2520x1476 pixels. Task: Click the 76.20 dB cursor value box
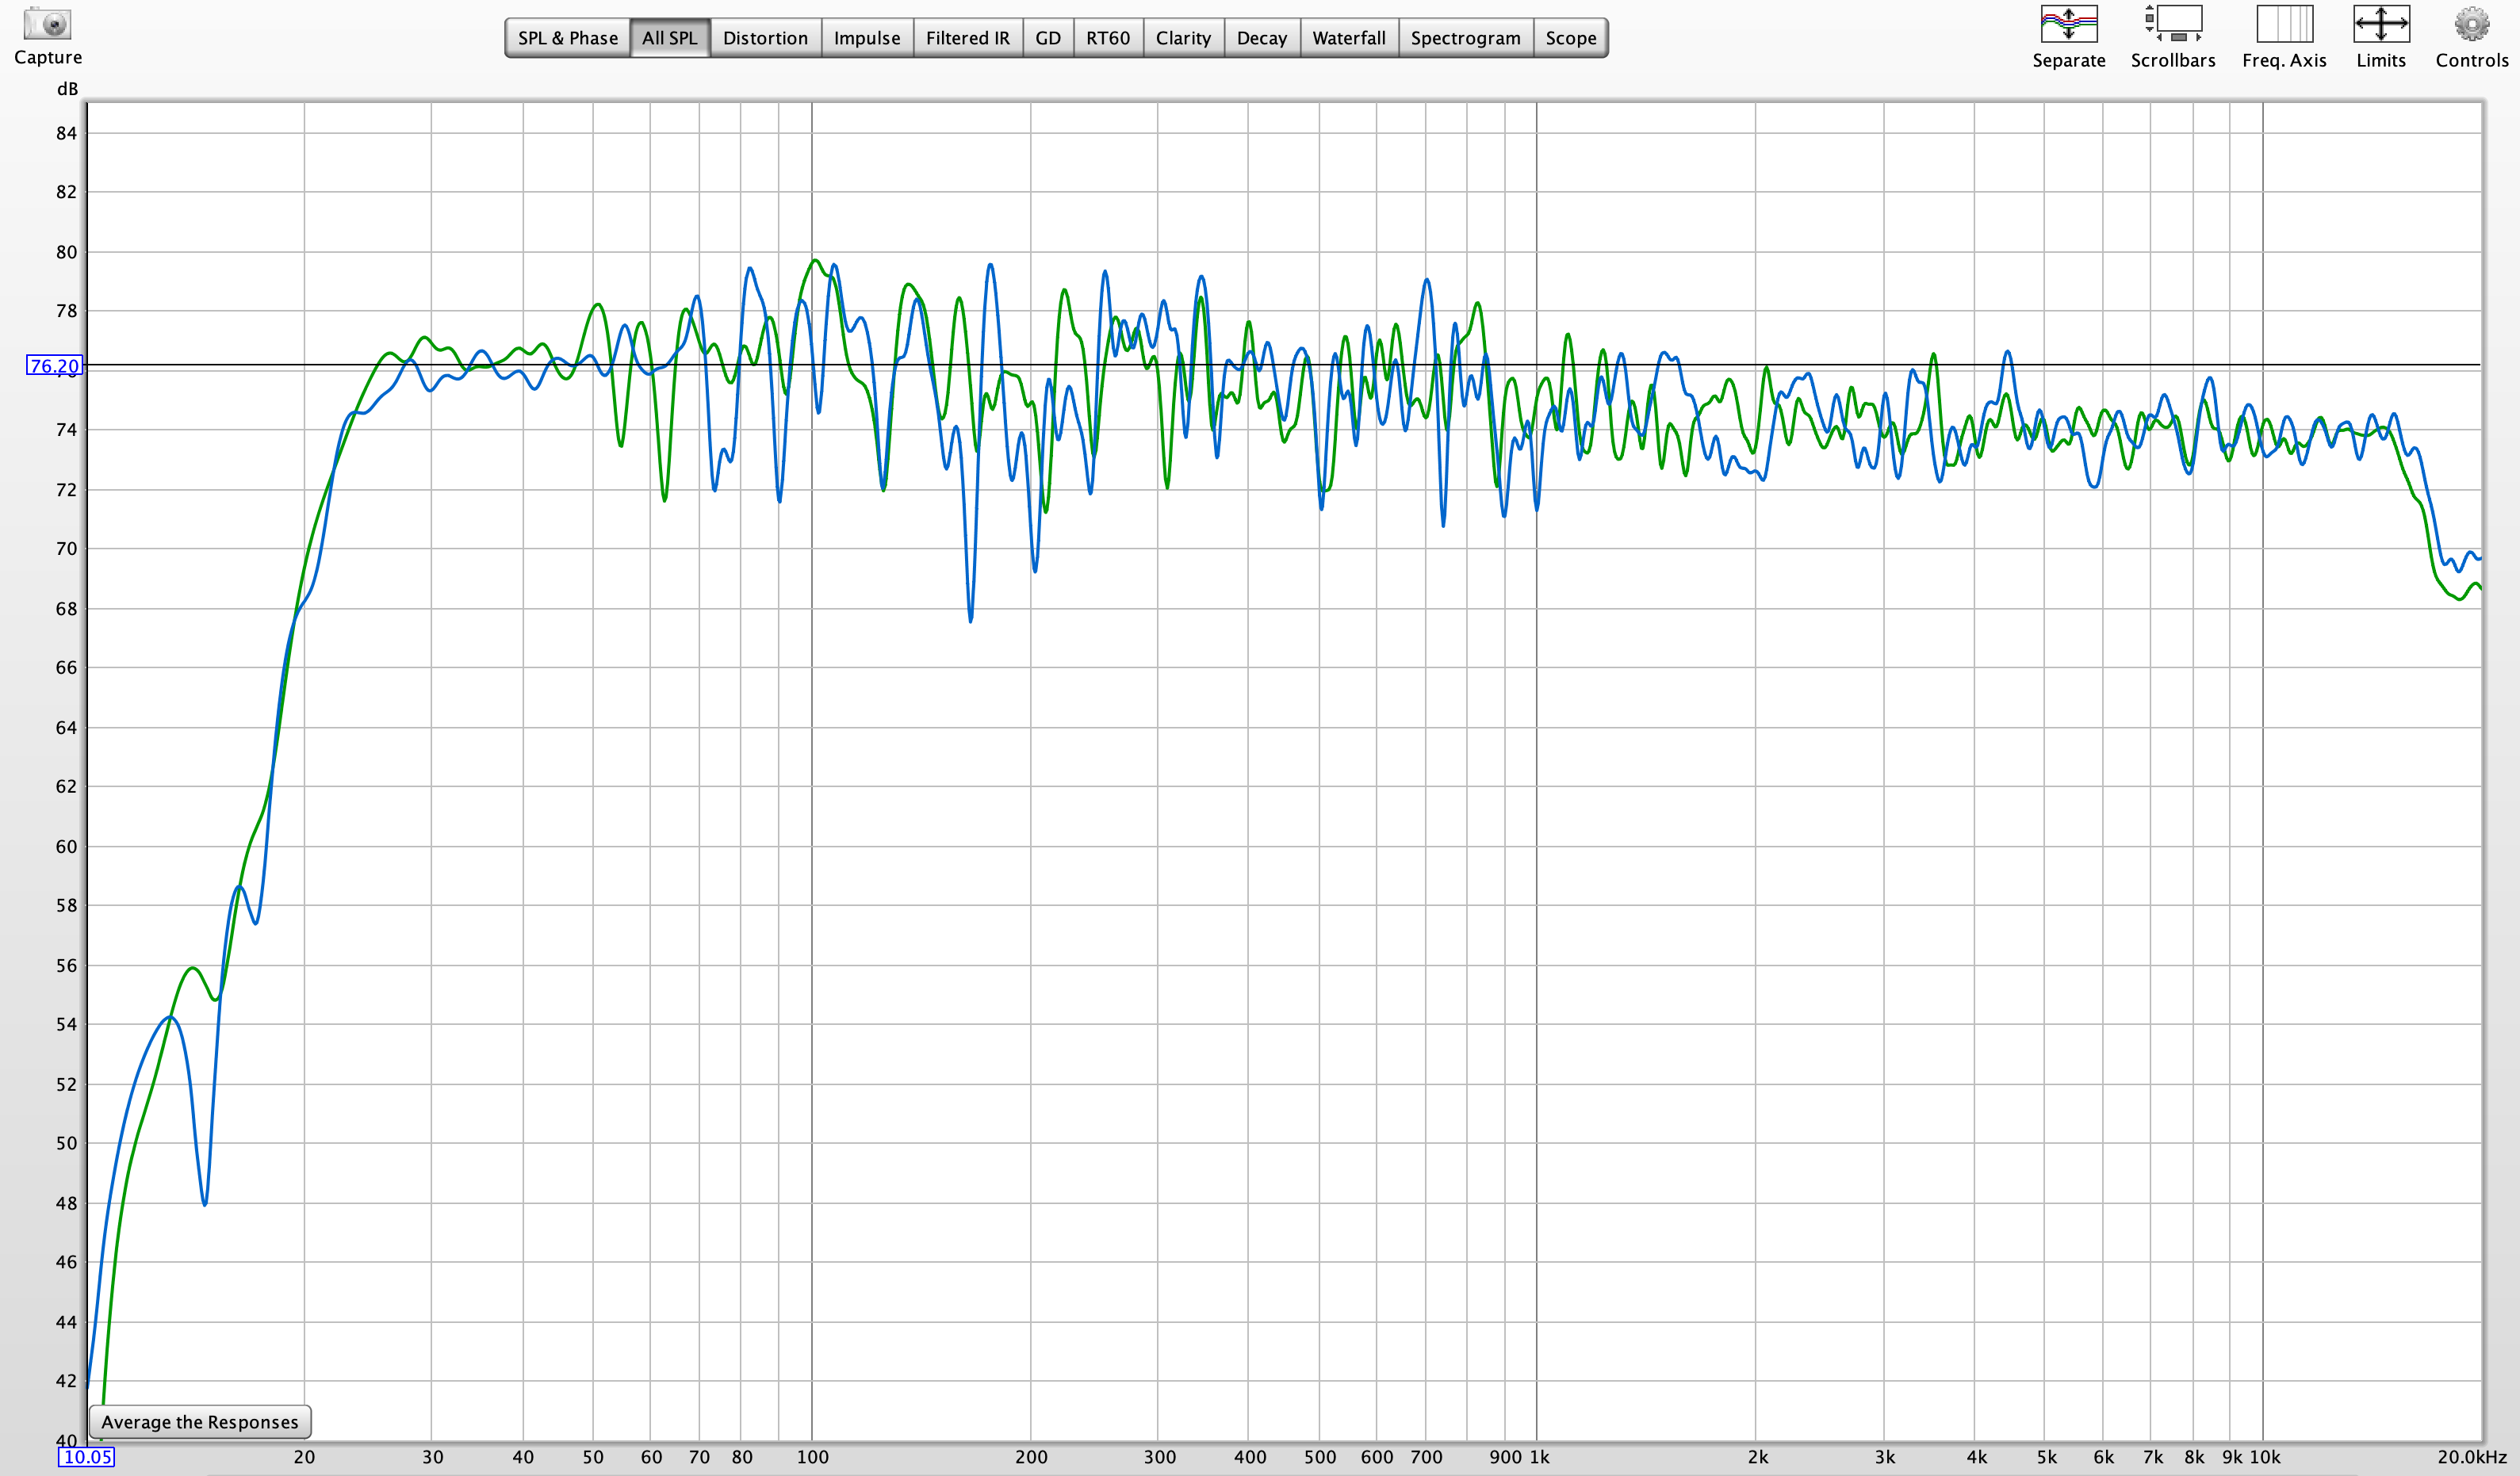53,366
